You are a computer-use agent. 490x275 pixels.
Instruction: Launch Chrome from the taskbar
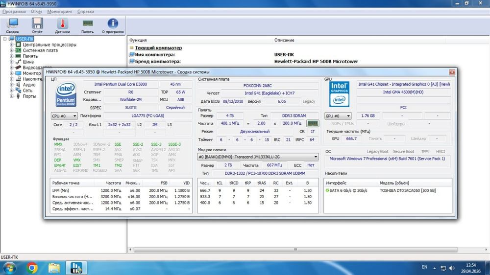pos(32,268)
